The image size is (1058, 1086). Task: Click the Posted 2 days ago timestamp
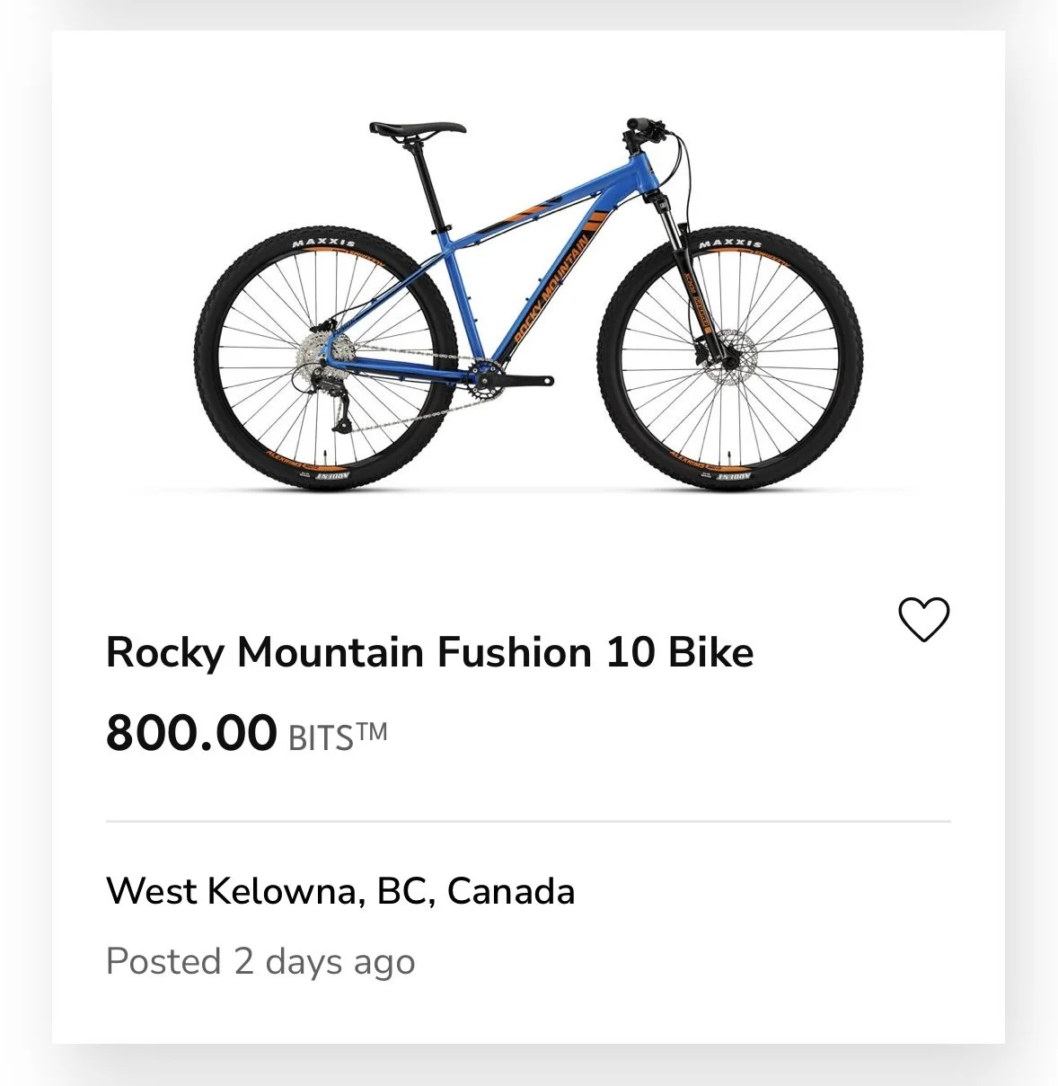tap(260, 962)
